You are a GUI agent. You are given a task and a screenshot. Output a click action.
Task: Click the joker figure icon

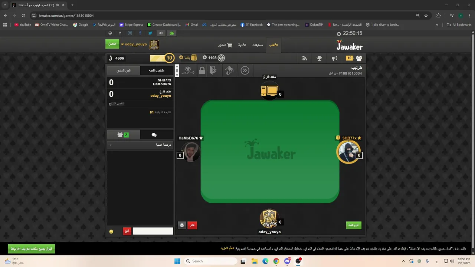tap(229, 70)
